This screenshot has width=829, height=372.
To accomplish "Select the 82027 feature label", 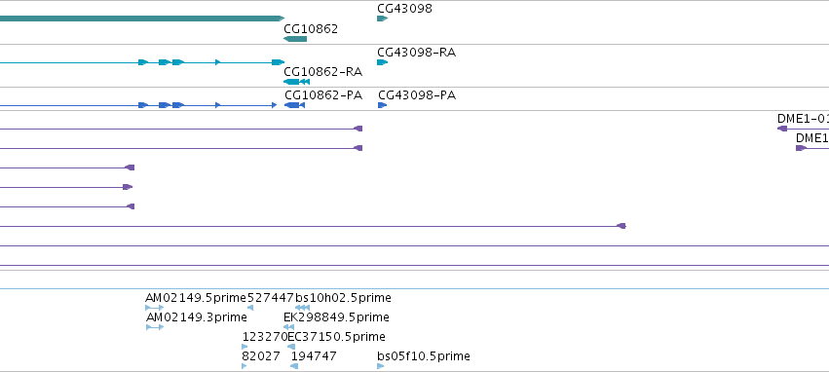I will coord(261,356).
